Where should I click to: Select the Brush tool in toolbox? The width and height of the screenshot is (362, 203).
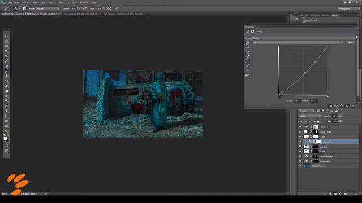[x=6, y=71]
